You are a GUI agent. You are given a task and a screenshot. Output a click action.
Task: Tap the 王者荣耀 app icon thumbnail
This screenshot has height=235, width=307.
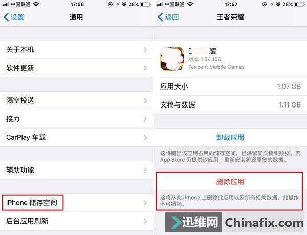point(172,58)
